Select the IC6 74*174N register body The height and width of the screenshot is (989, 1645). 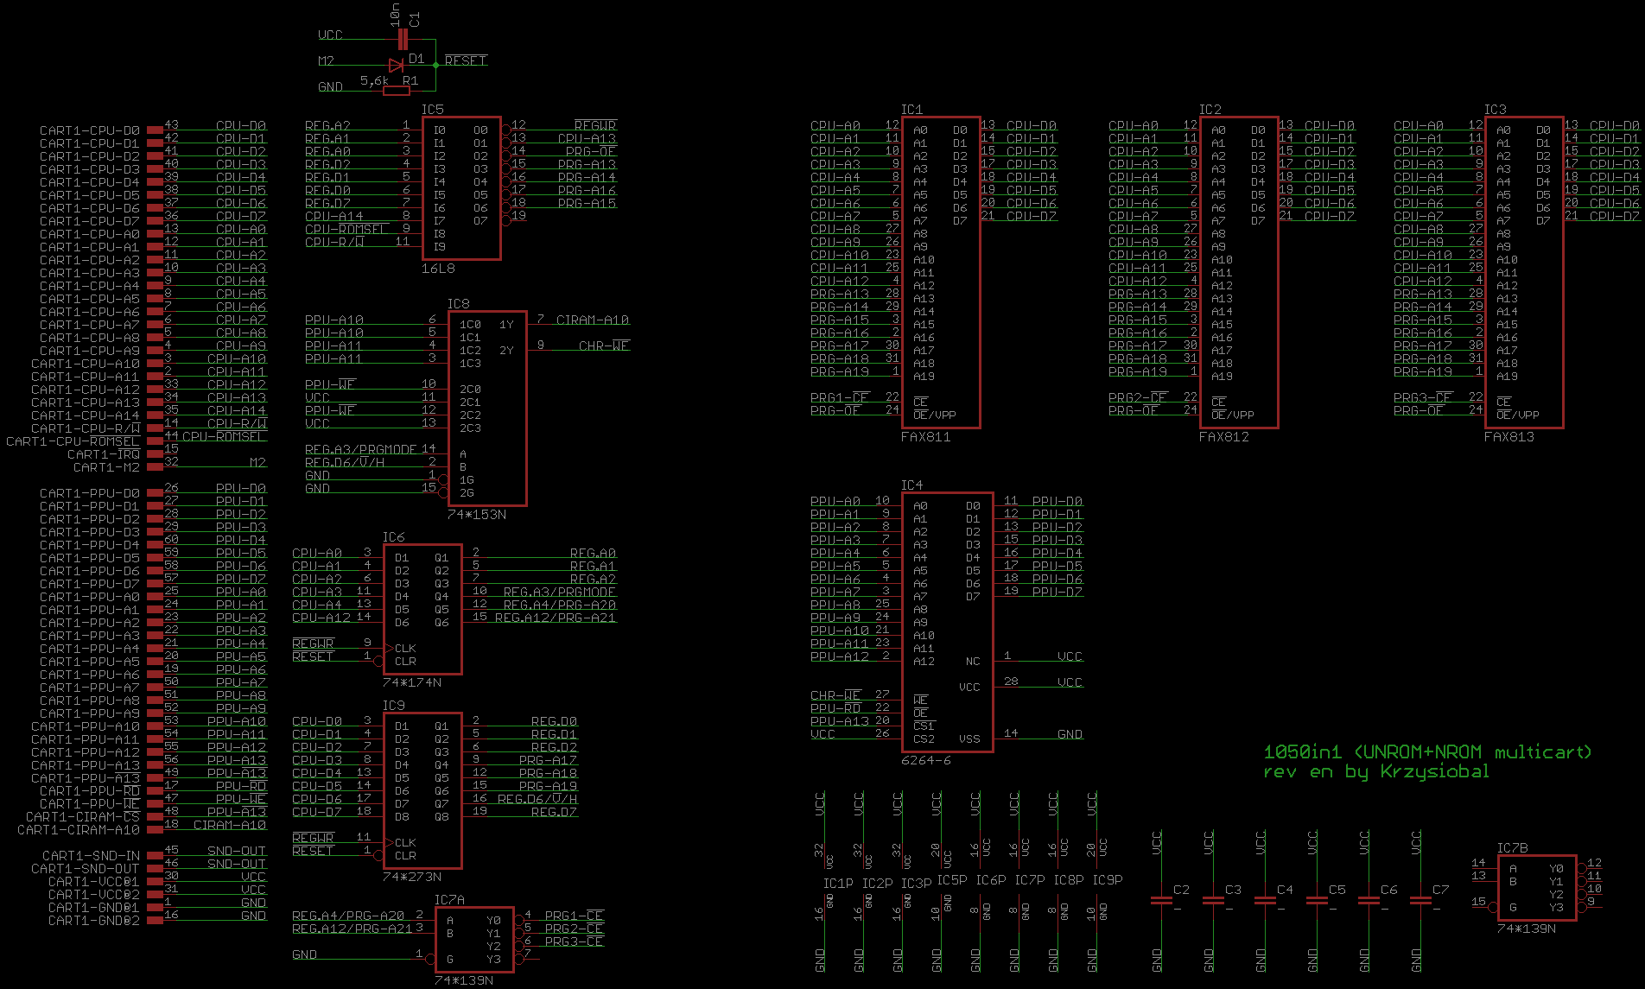(422, 609)
